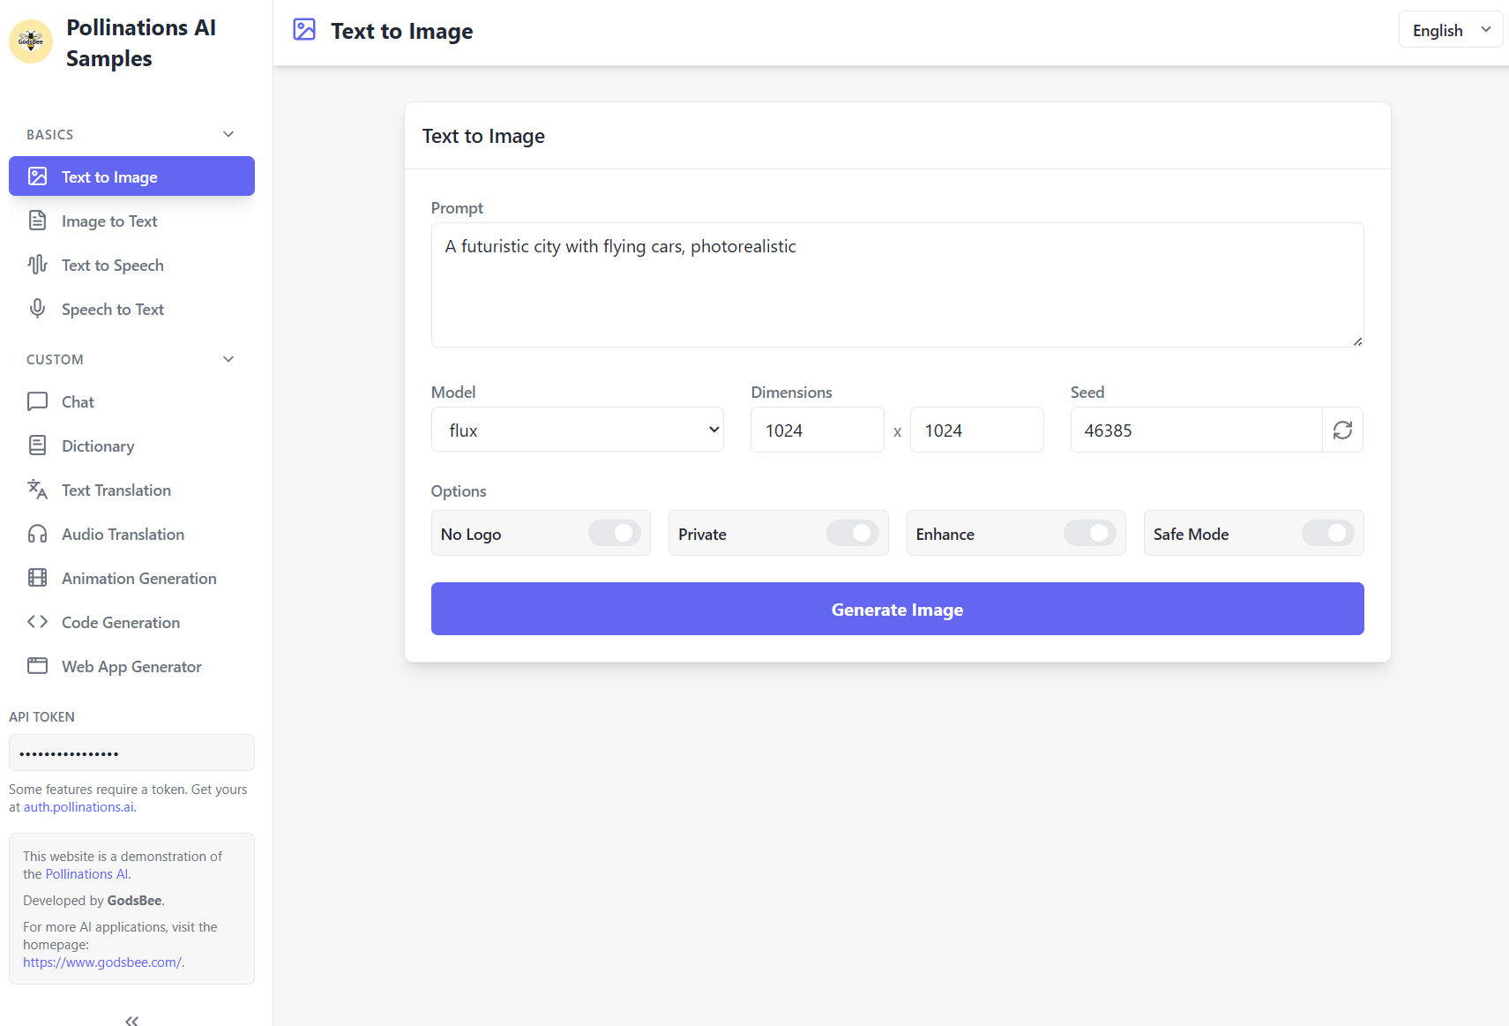Click the Generate Image button
1509x1026 pixels.
[897, 609]
